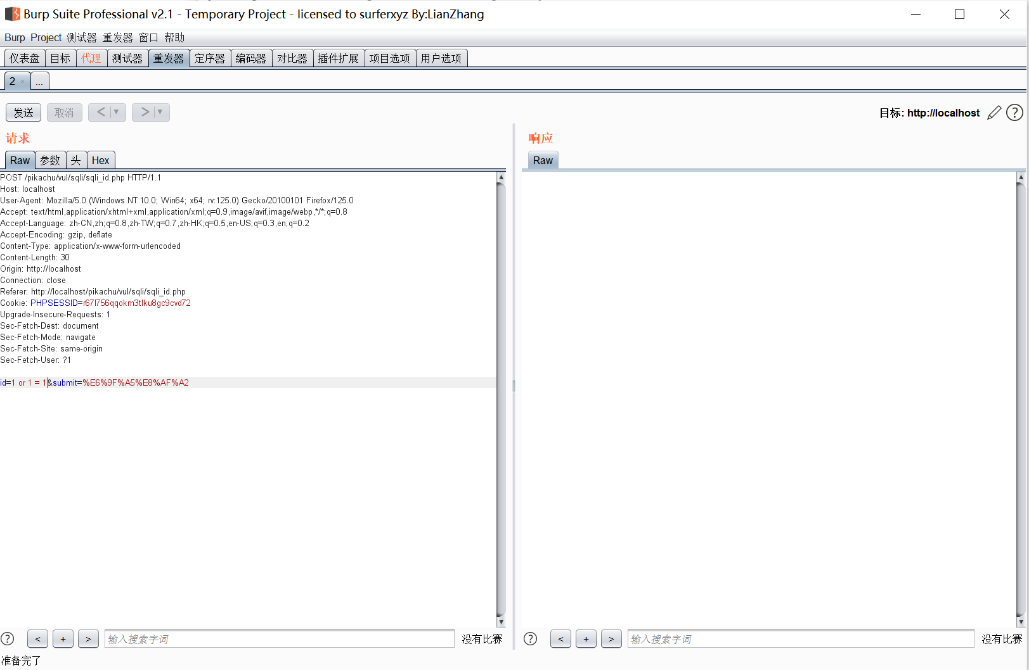Open the Burp menu
The height and width of the screenshot is (670, 1029).
tap(15, 38)
